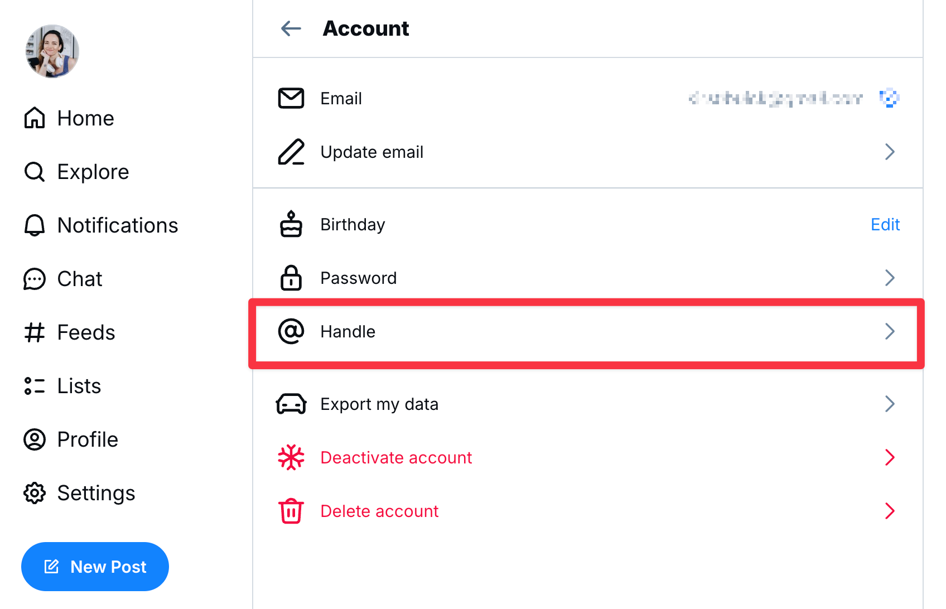Click the pencil Update email icon
Screen dimensions: 946x609
pyautogui.click(x=291, y=152)
